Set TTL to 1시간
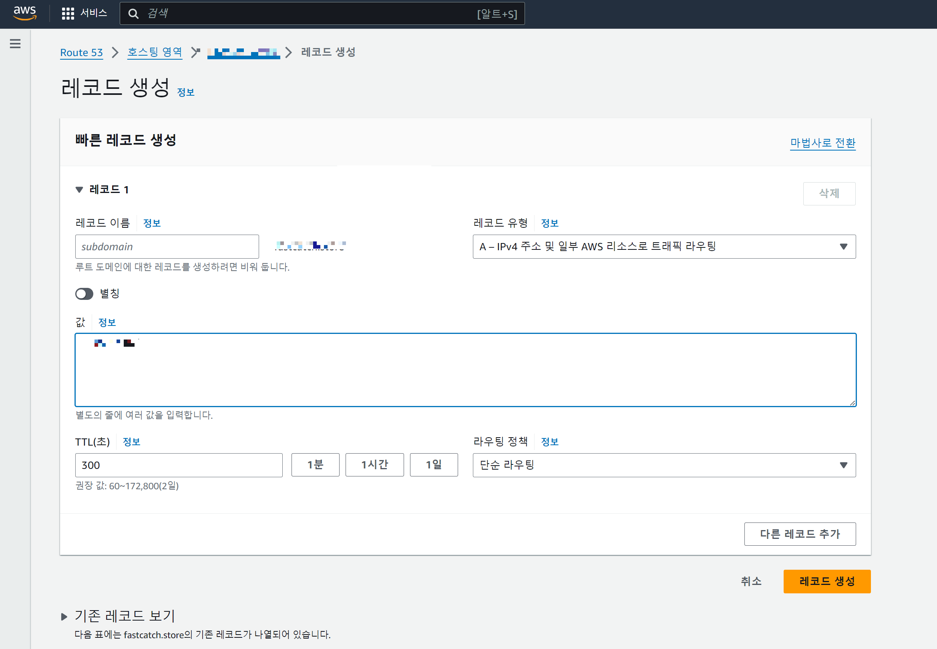This screenshot has height=649, width=937. (374, 465)
